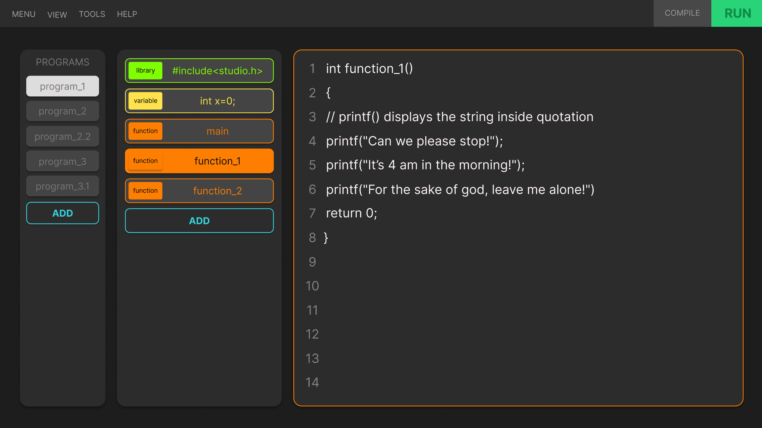Add a new program with ADD
Image resolution: width=762 pixels, height=428 pixels.
[62, 213]
